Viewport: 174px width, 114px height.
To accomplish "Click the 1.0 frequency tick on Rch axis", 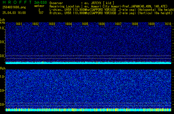I will point(2,77).
